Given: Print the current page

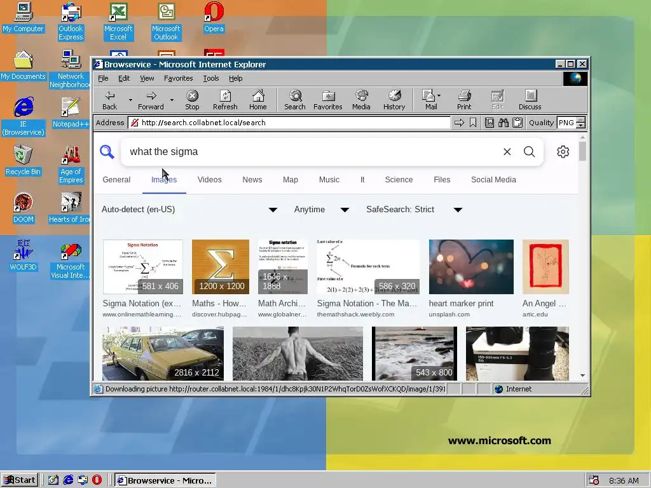Looking at the screenshot, I should click(464, 100).
